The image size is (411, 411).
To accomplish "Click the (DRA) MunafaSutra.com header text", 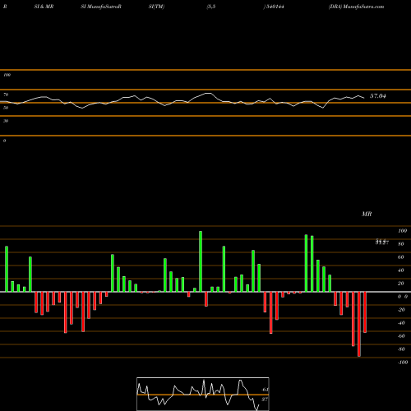I will [x=356, y=7].
